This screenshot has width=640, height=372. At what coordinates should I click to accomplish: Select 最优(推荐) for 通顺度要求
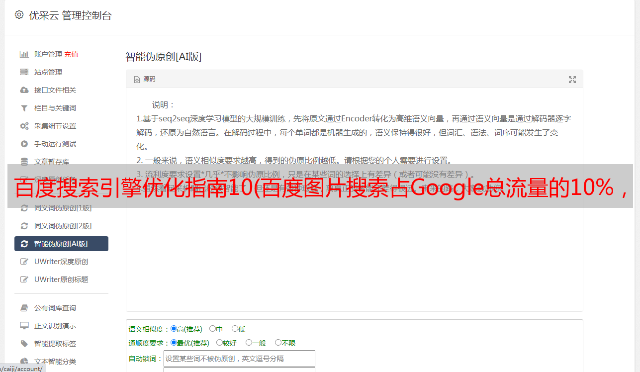tap(174, 343)
